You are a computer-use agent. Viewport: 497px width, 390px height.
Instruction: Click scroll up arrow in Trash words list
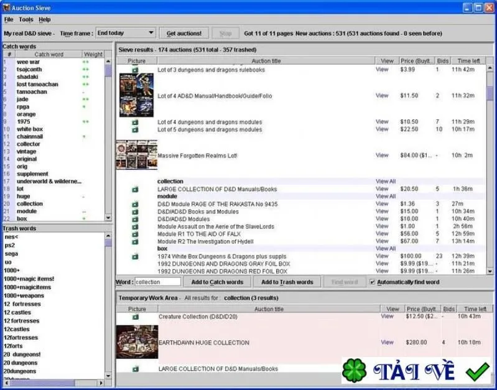click(x=108, y=236)
